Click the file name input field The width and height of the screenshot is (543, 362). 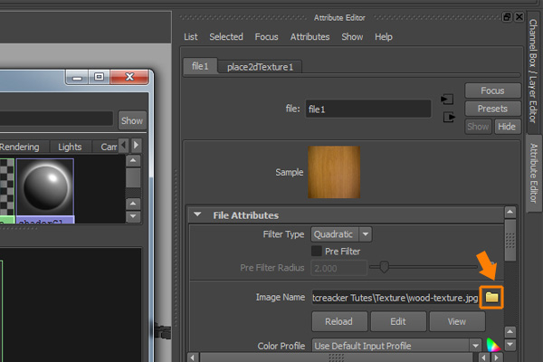(367, 109)
